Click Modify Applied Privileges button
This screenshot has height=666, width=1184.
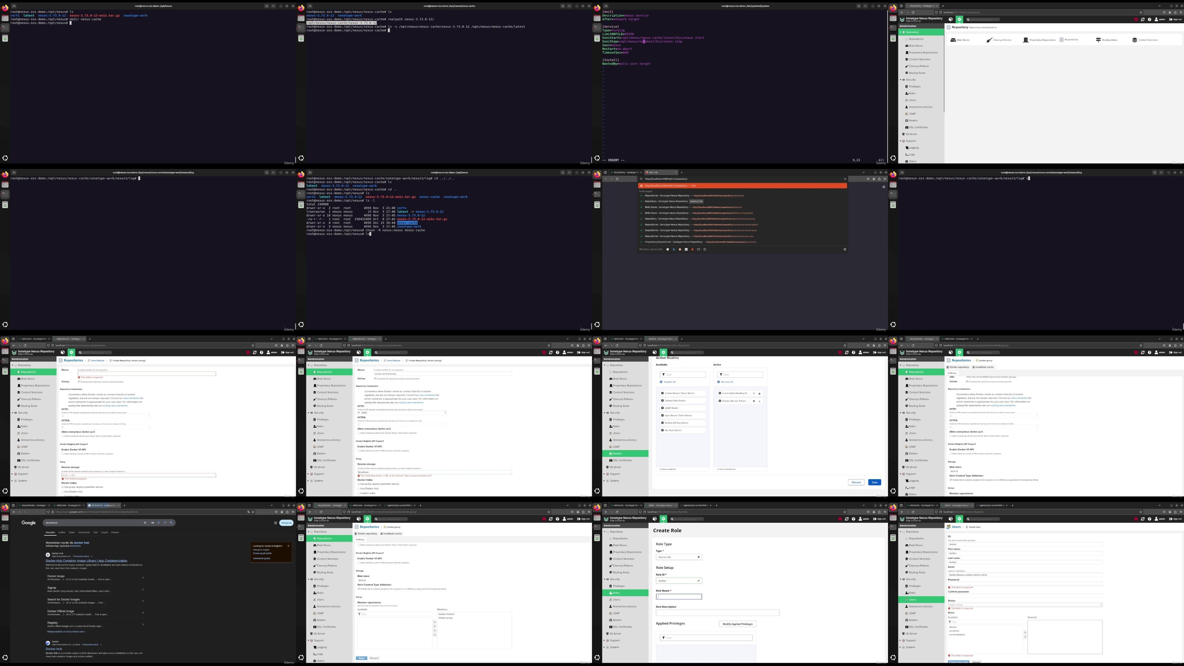pyautogui.click(x=737, y=624)
